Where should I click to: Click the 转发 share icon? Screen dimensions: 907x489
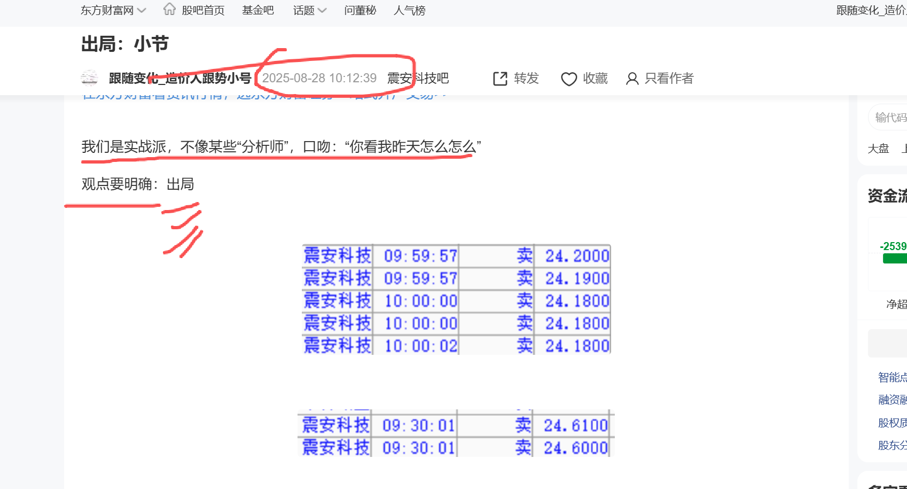pos(501,79)
